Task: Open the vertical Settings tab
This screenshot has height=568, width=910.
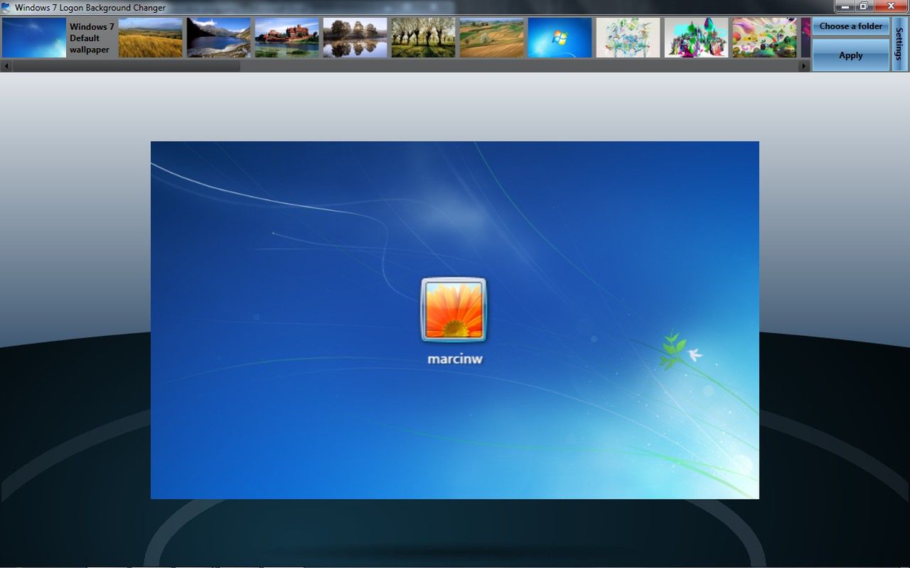Action: [x=899, y=44]
